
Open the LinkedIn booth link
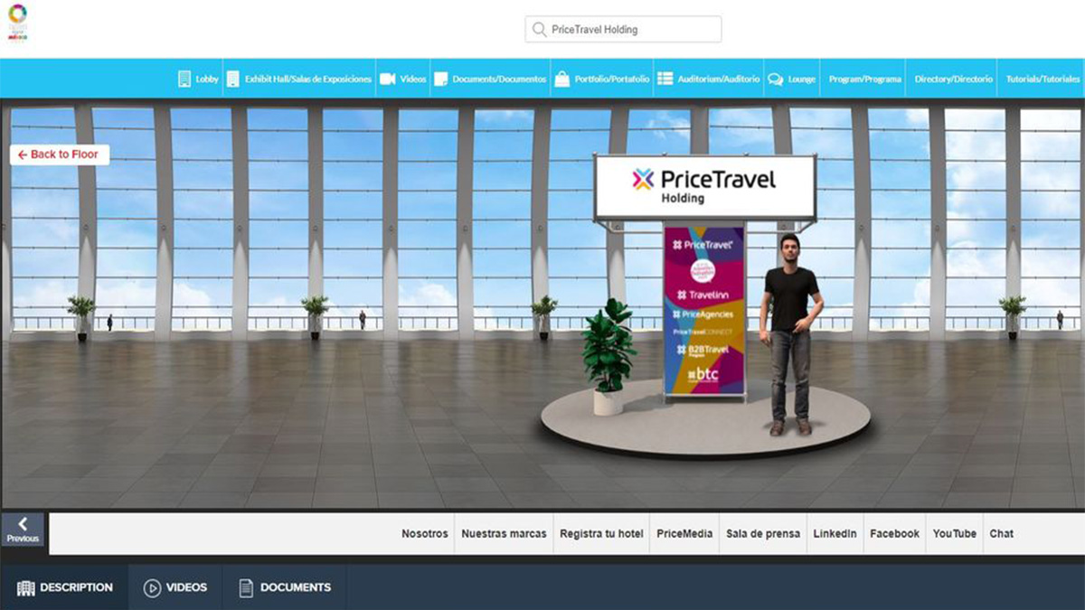click(x=835, y=534)
